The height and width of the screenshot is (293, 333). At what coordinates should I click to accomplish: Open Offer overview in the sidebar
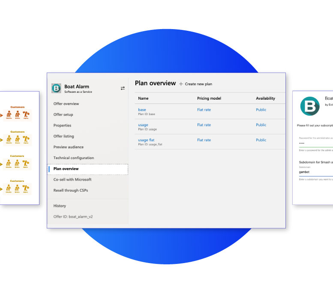point(66,104)
